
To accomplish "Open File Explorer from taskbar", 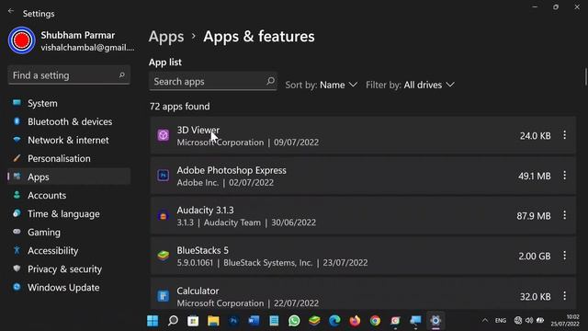I will (x=213, y=321).
